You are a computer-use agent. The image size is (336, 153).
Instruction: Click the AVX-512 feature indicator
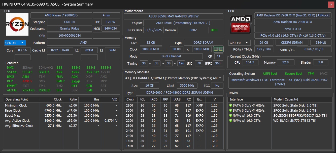[93, 72]
